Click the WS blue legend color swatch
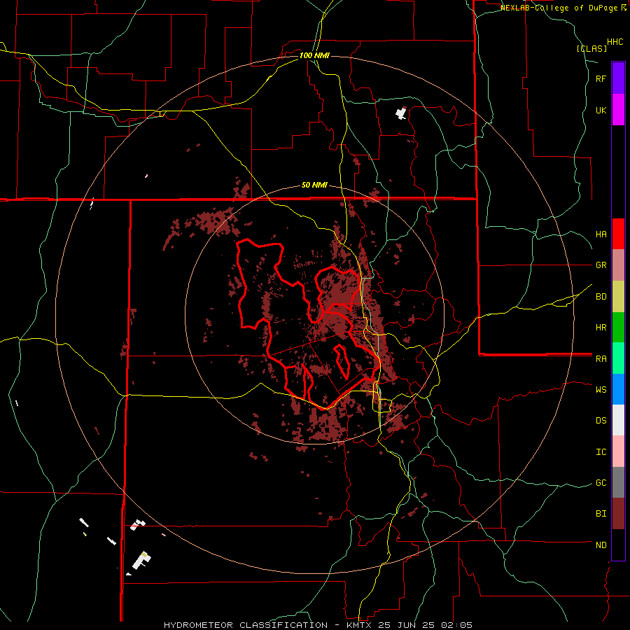The image size is (630, 630). tap(618, 389)
